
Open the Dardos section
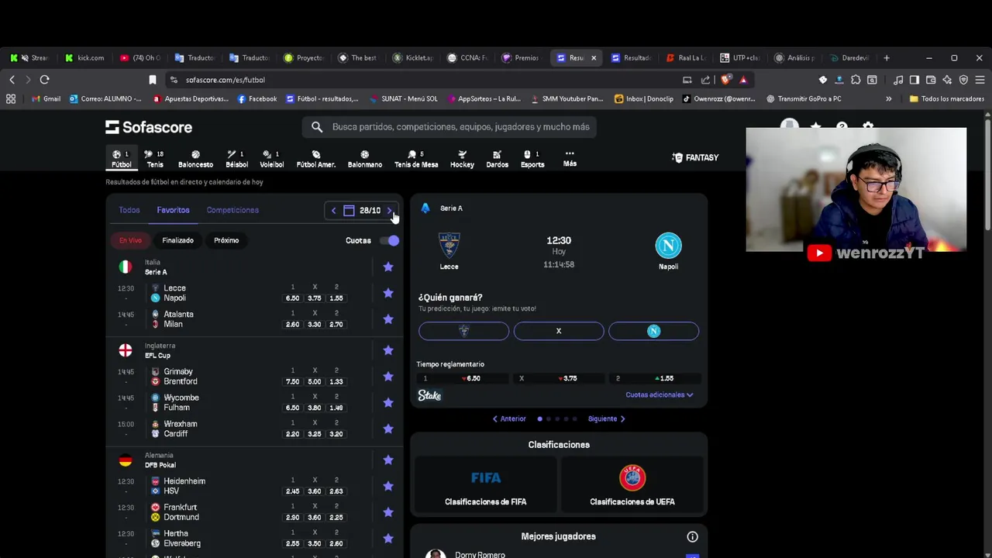coord(497,158)
